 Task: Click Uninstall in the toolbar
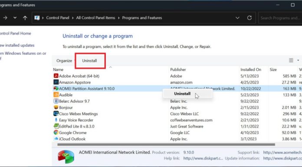coord(89,61)
